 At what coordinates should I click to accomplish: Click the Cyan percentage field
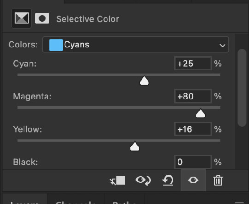click(x=193, y=64)
